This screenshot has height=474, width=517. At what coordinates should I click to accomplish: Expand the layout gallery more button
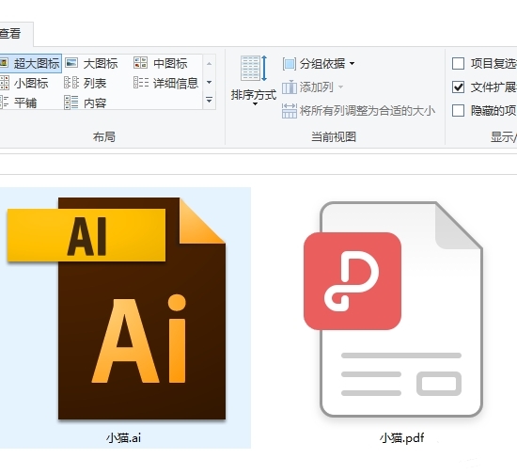pos(209,100)
